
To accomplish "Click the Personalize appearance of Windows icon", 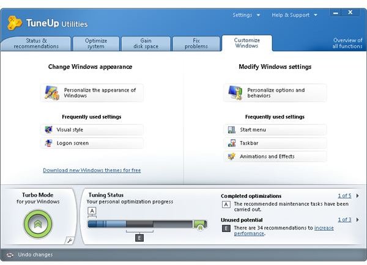I will pos(52,93).
